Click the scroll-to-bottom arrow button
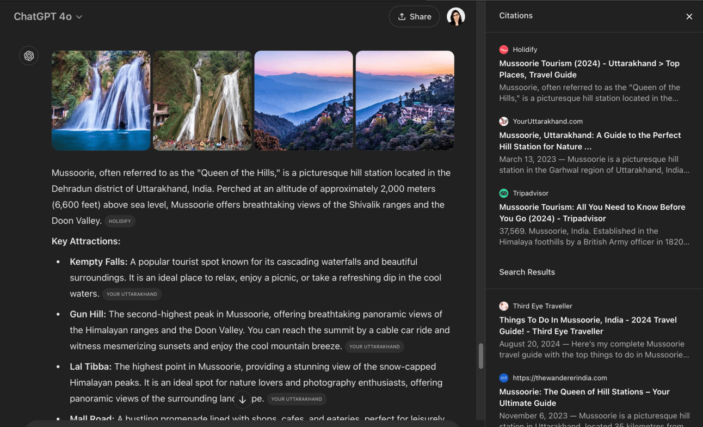 pyautogui.click(x=243, y=399)
